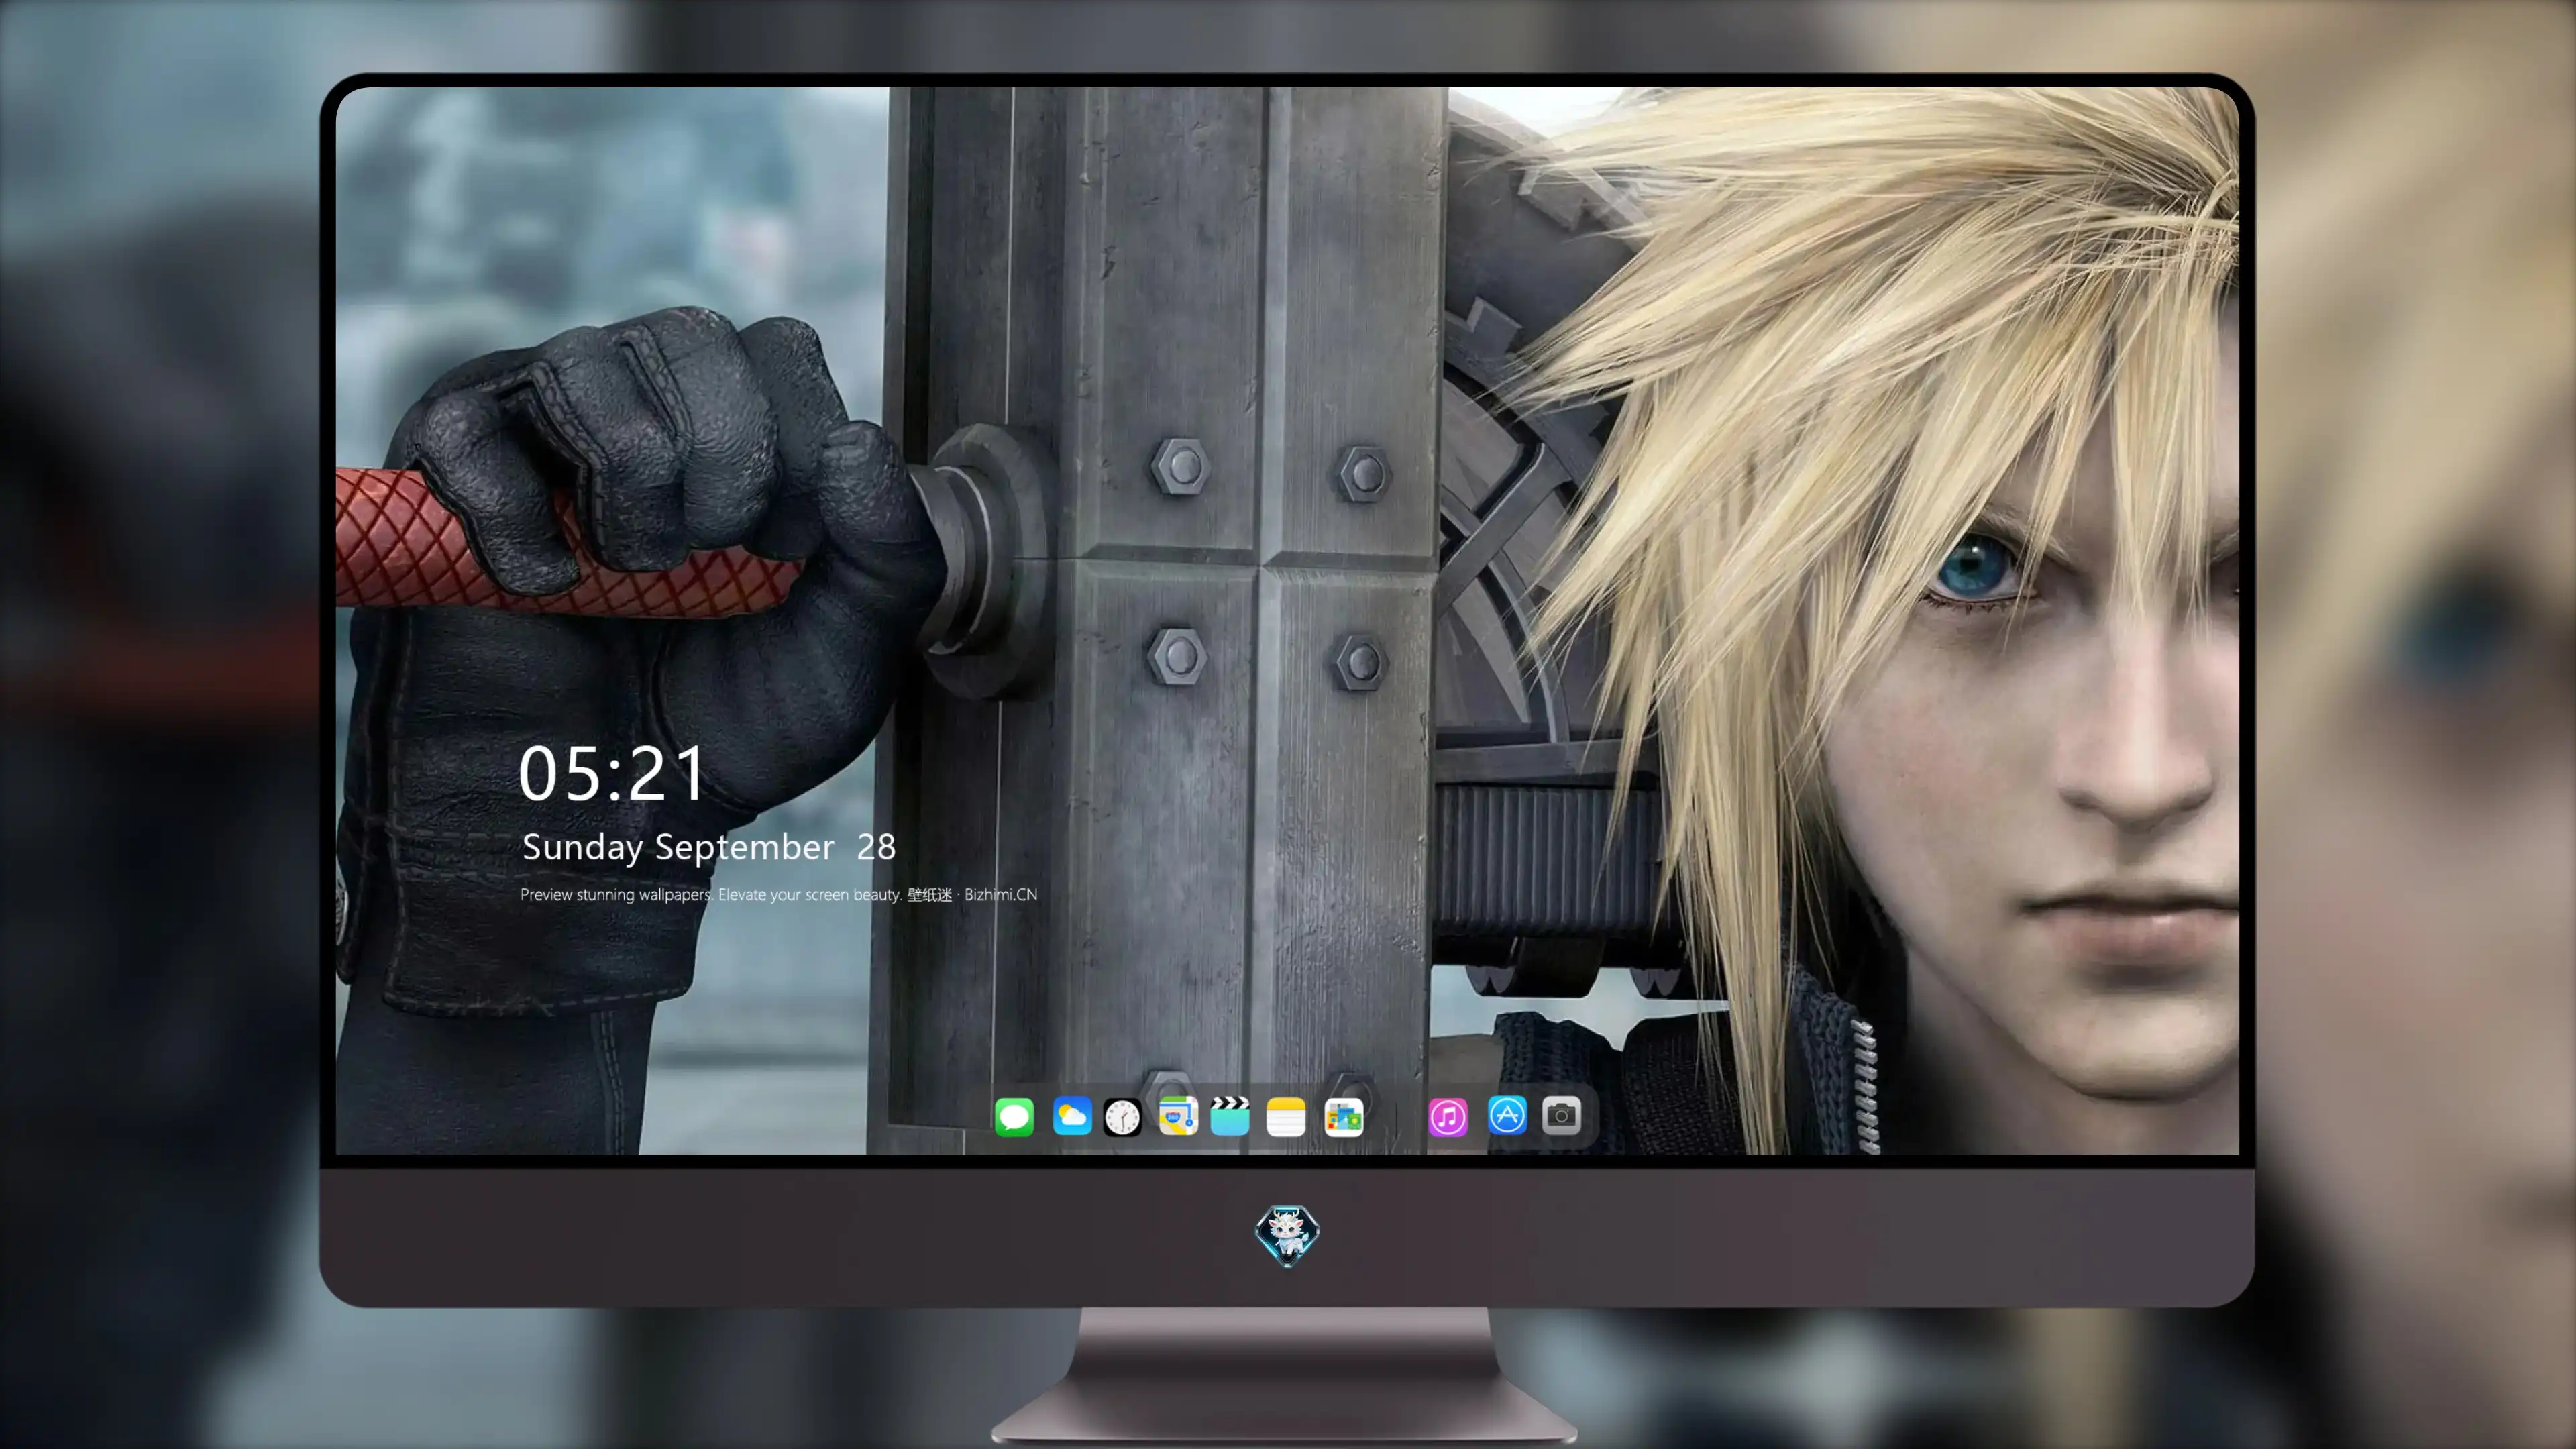Click the 05:21 clock display

point(612,773)
